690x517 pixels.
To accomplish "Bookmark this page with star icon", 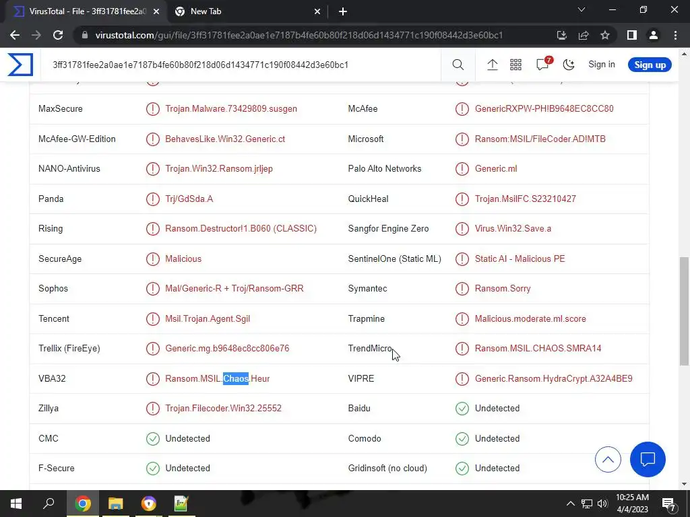I will [x=605, y=35].
